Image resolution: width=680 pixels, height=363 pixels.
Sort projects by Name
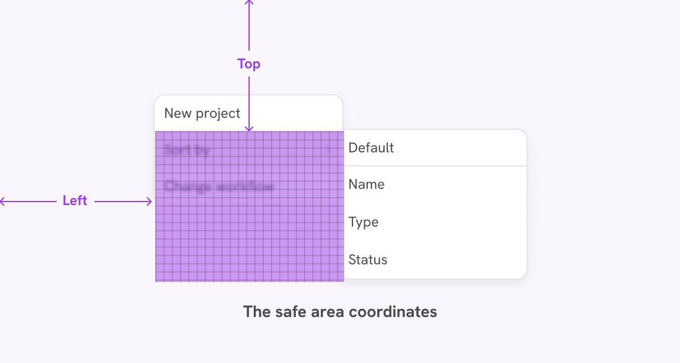366,184
